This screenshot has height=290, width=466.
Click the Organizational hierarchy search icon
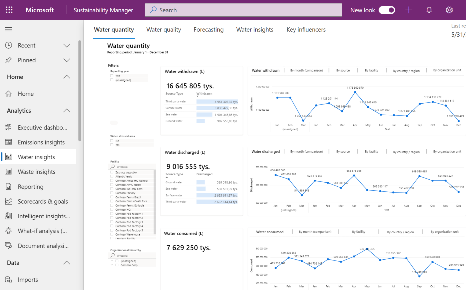(113, 255)
